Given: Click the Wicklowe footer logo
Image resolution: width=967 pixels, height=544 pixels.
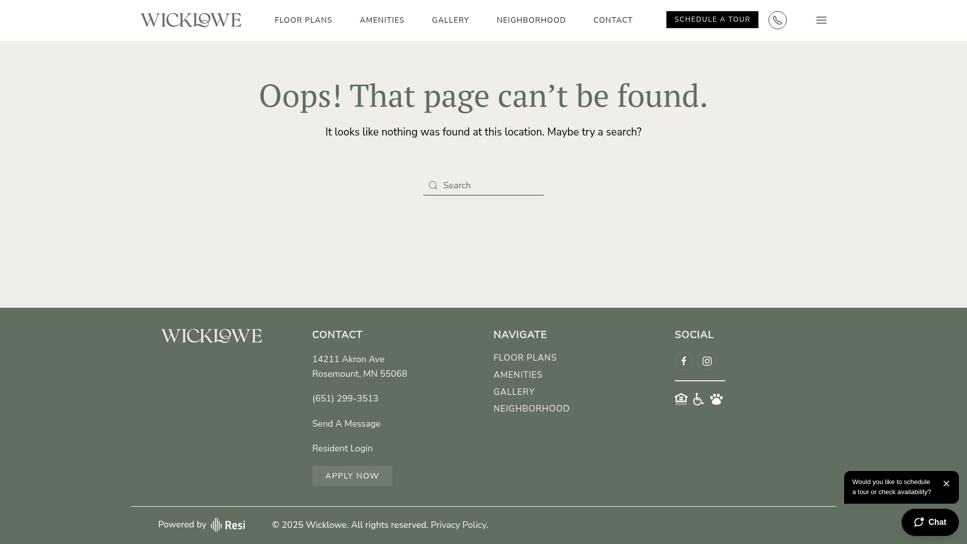Looking at the screenshot, I should pyautogui.click(x=212, y=336).
